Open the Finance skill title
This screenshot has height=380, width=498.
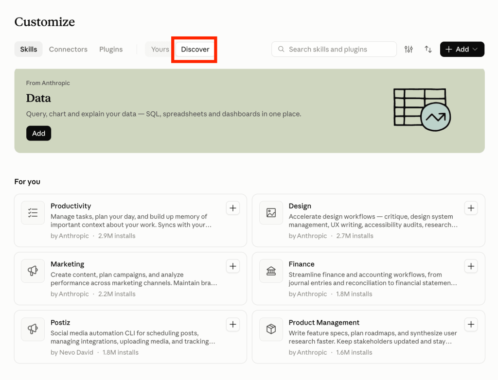[x=302, y=264]
